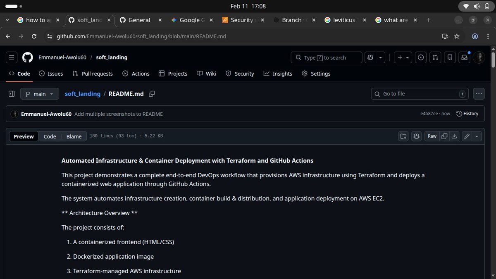The width and height of the screenshot is (496, 279).
Task: Open the symbols panel icon
Action: (403, 136)
